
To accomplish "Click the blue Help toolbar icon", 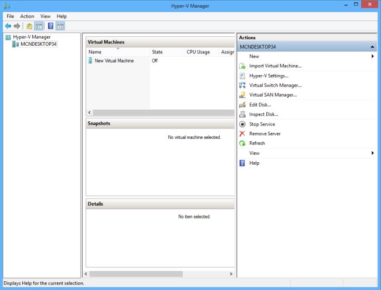I will [50, 26].
